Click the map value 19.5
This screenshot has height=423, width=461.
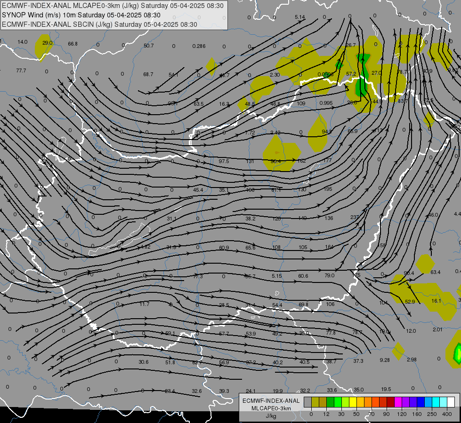386,389
